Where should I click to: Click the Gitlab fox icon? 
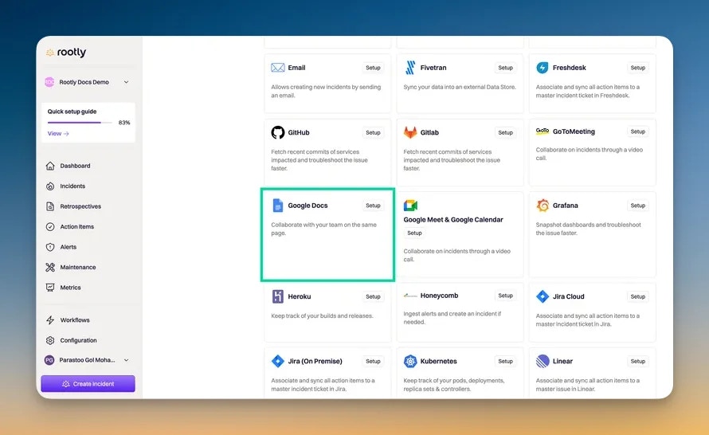point(410,132)
